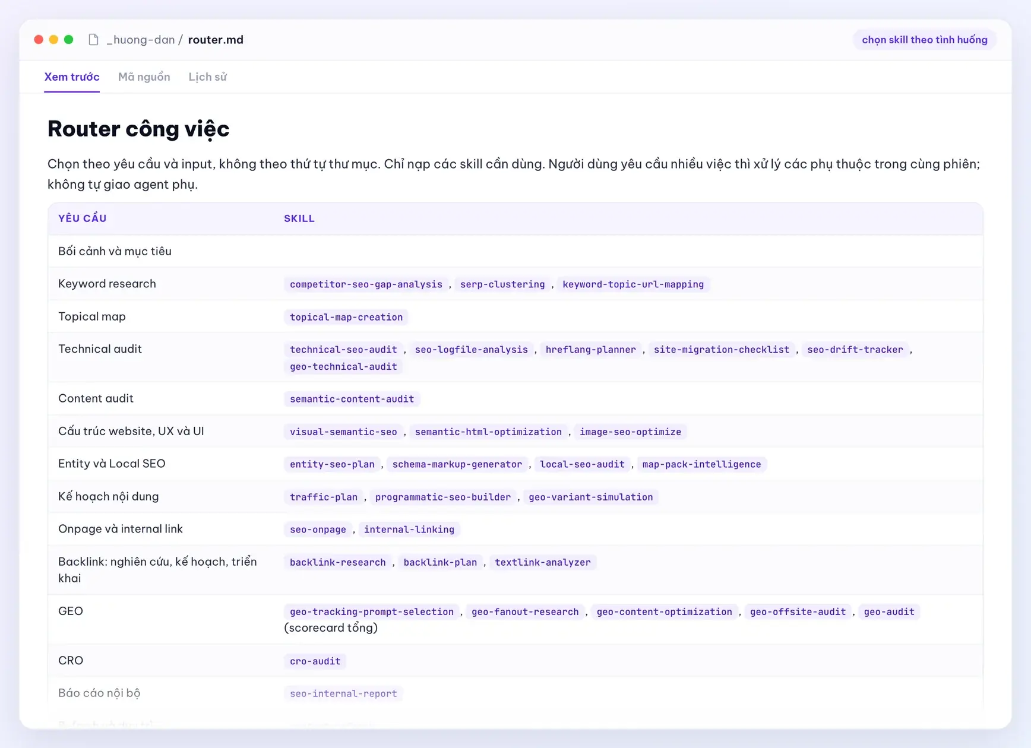This screenshot has width=1031, height=748.
Task: Click the backlink-research skill tag
Action: tap(338, 562)
